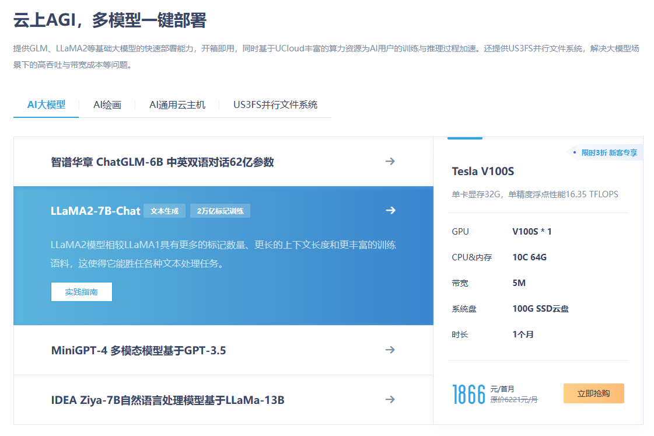Image resolution: width=654 pixels, height=436 pixels.
Task: Click arrow icon on LLaMA2-7B-Chat row
Action: [390, 210]
